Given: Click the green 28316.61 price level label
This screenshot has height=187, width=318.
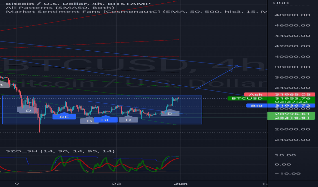Looking at the screenshot, I should point(291,118).
